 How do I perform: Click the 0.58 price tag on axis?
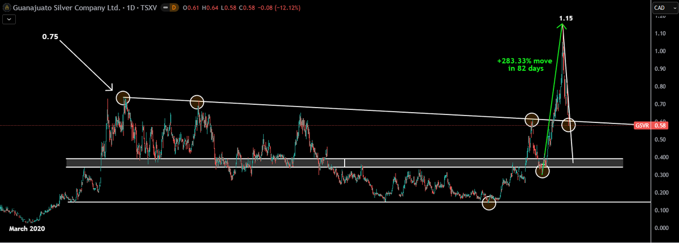point(659,125)
